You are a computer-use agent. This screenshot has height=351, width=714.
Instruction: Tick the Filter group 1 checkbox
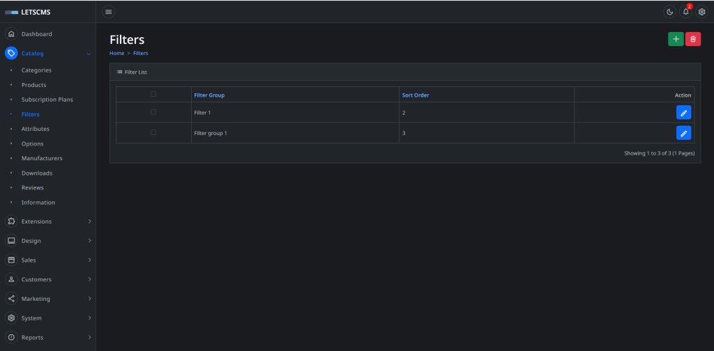pos(153,132)
